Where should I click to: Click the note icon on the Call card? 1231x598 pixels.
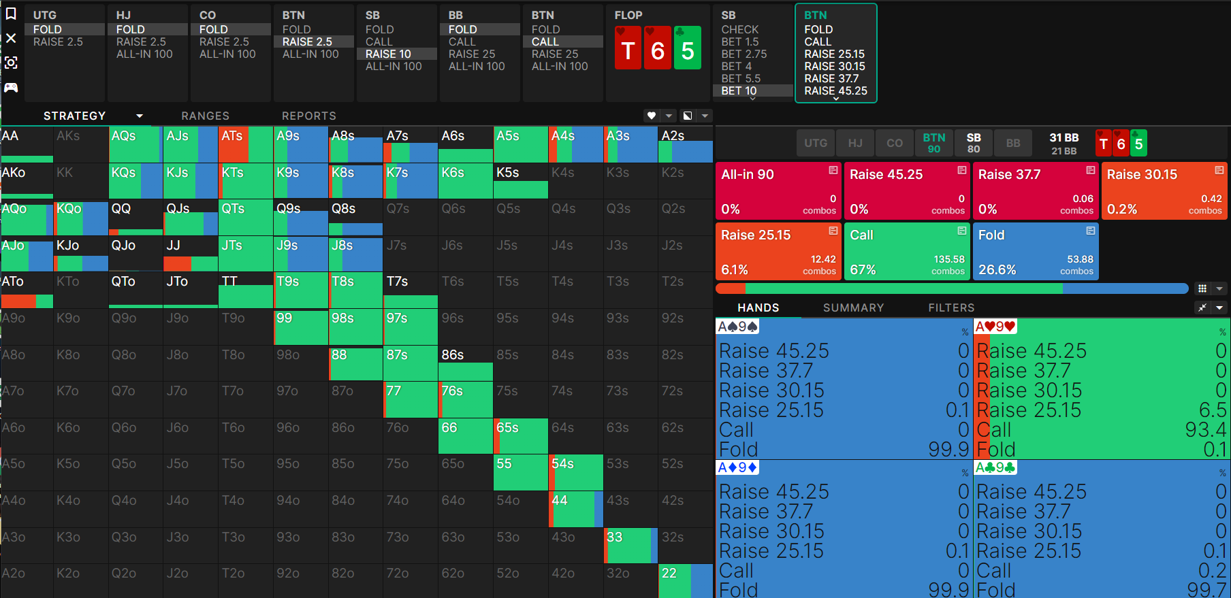pyautogui.click(x=962, y=231)
